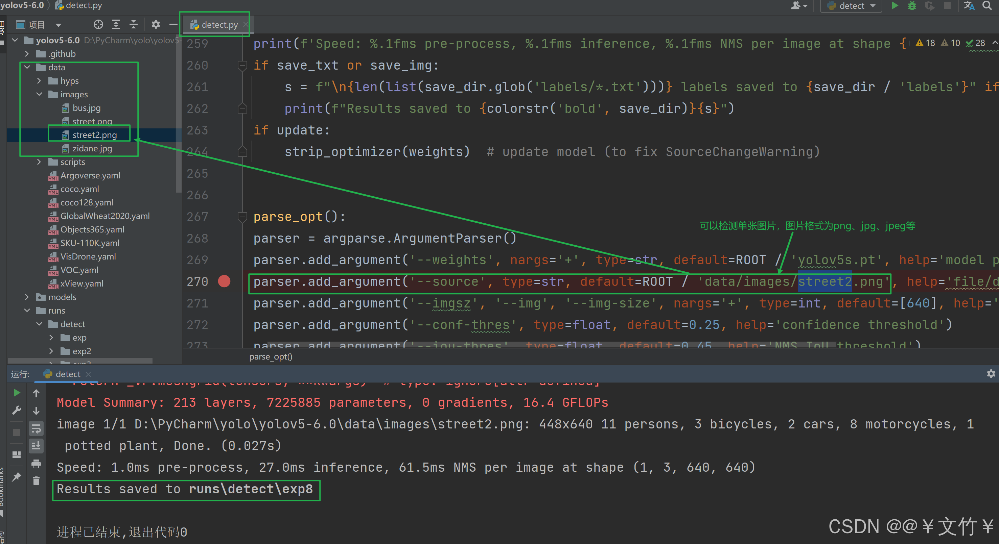Expand the models folder
Viewport: 999px width, 544px height.
coord(27,297)
